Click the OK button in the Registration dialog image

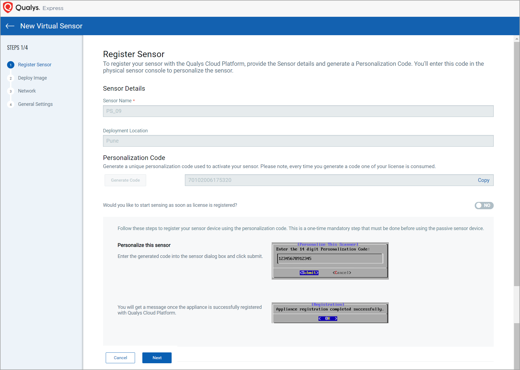click(328, 318)
